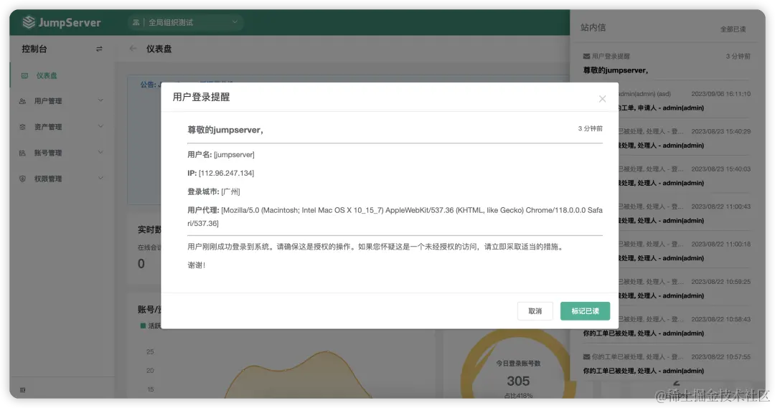Click the 账号管理 icon
Image resolution: width=775 pixels, height=408 pixels.
22,153
